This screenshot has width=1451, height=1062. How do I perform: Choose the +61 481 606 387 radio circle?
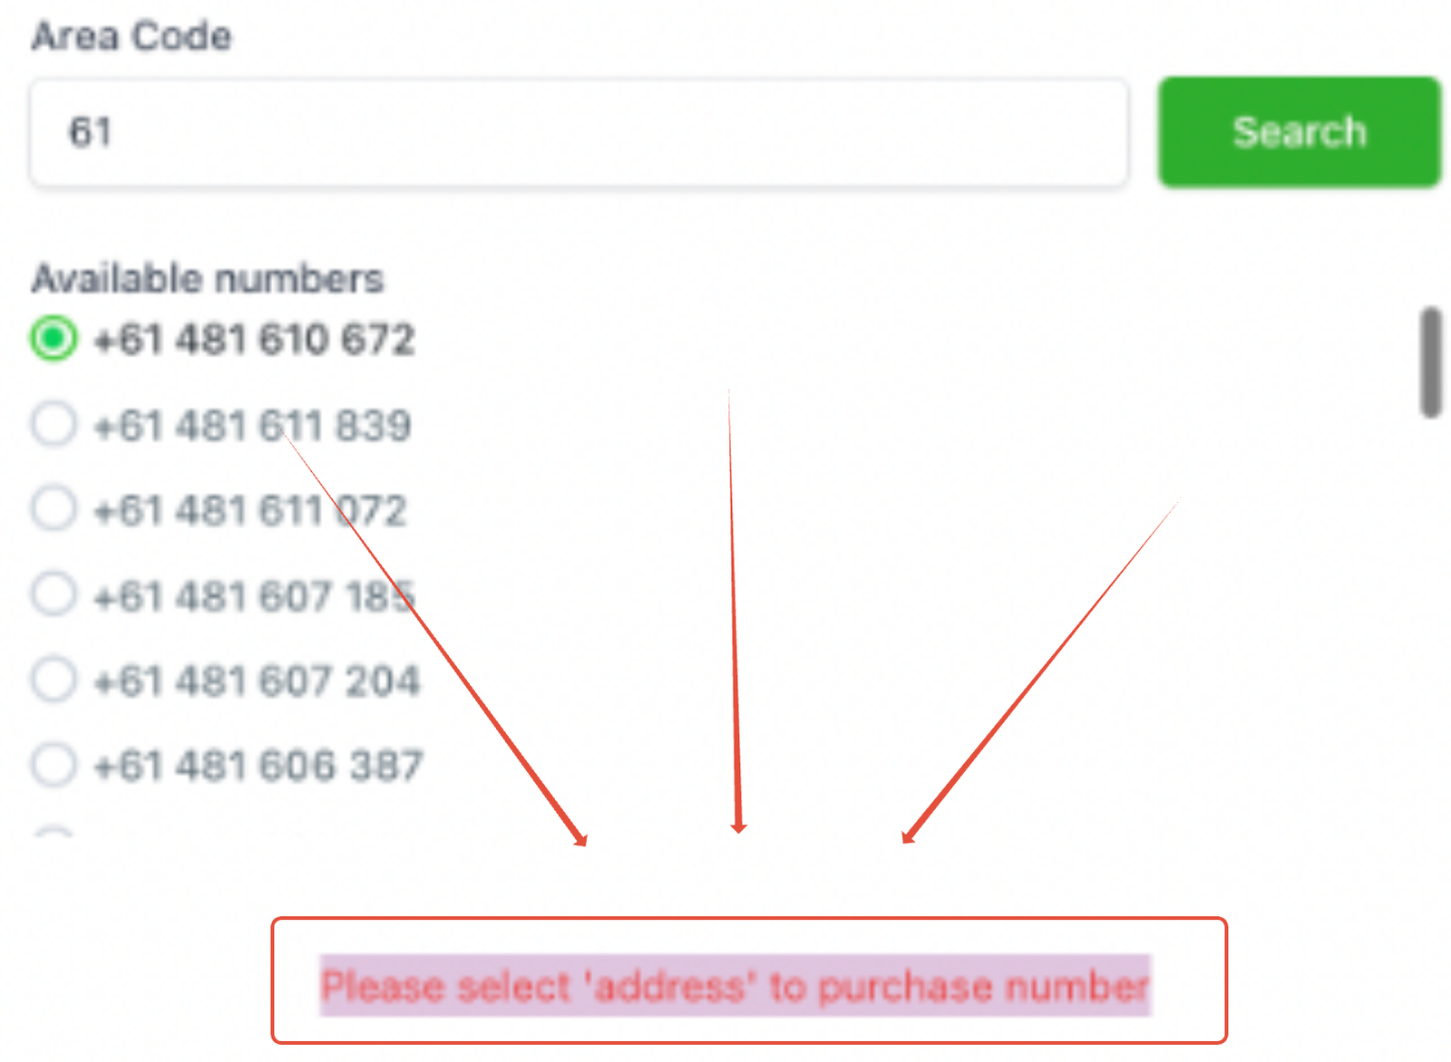pyautogui.click(x=54, y=764)
